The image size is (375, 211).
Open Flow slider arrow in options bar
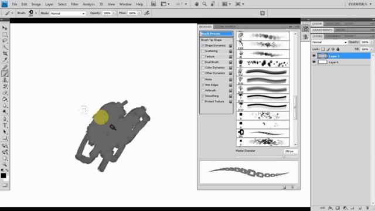point(139,13)
